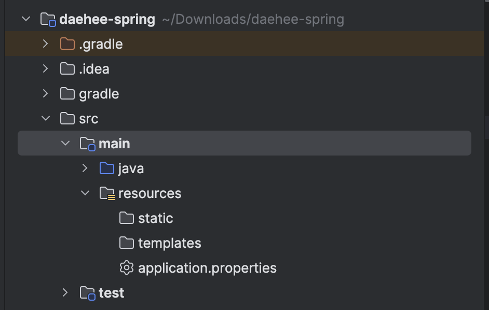The image size is (489, 310).
Task: Collapse the daehee-spring project root chevron
Action: [x=26, y=19]
